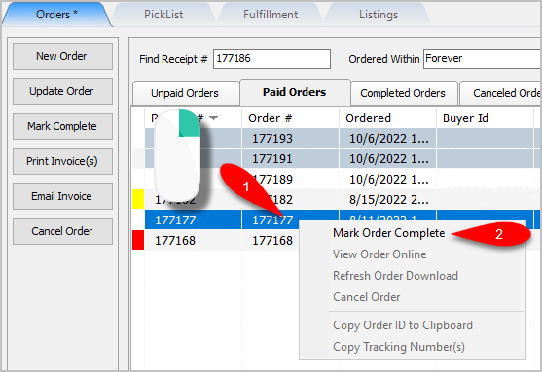Click yellow status marker on row 177182
This screenshot has height=372, width=542.
pyautogui.click(x=138, y=199)
